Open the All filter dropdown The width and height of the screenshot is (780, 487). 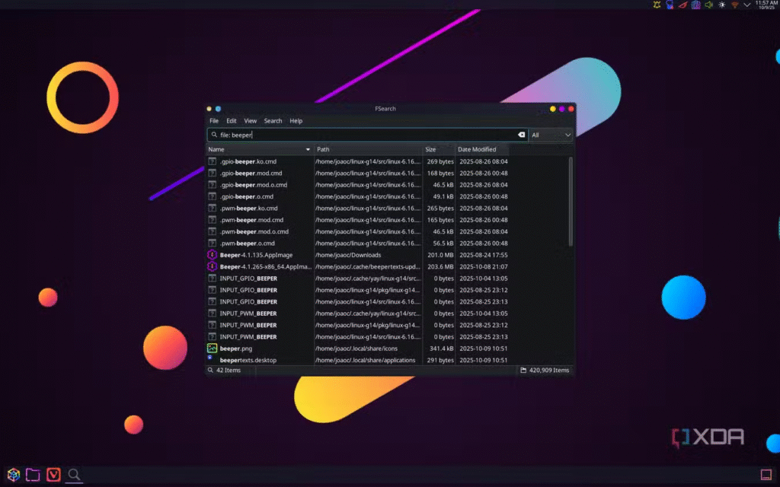click(551, 135)
